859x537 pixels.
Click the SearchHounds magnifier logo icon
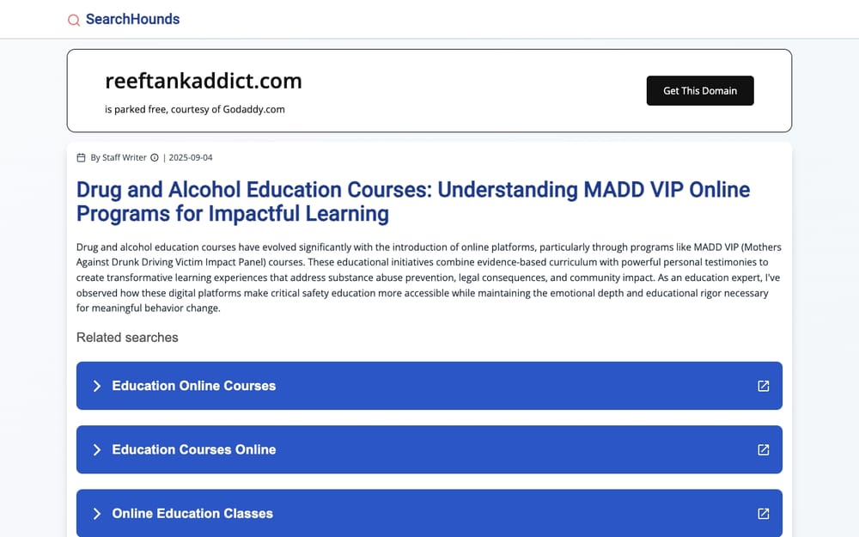tap(73, 21)
